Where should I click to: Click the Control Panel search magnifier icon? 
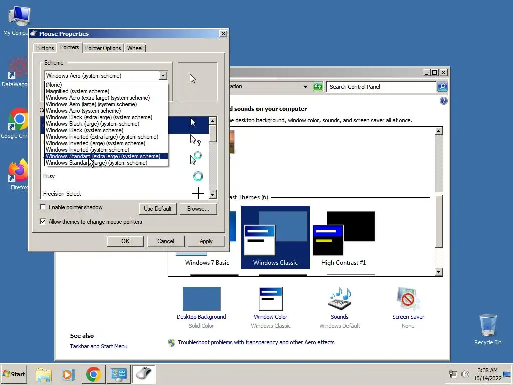(442, 86)
